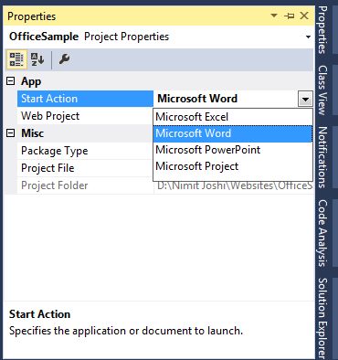Choose Microsoft Word in the dropdown list

pos(233,133)
